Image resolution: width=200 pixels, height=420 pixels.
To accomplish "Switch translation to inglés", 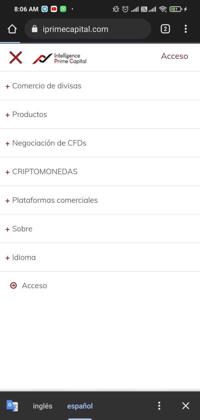I will [x=43, y=406].
